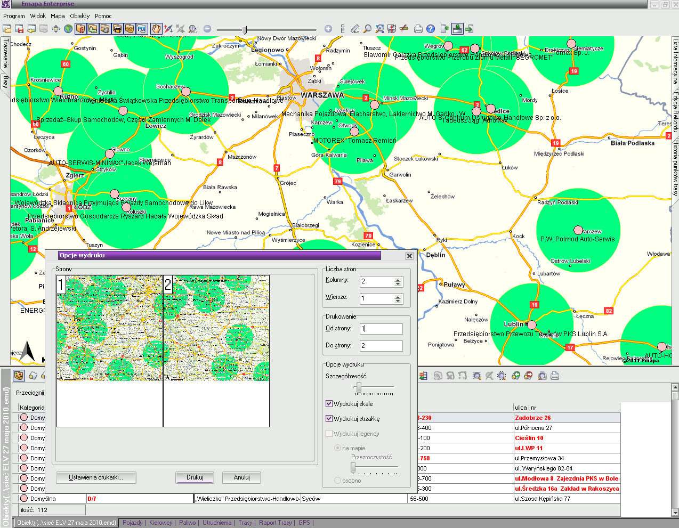Image resolution: width=679 pixels, height=528 pixels.
Task: Toggle the "Wydrukuj strzałkę" checkbox
Action: (x=329, y=419)
